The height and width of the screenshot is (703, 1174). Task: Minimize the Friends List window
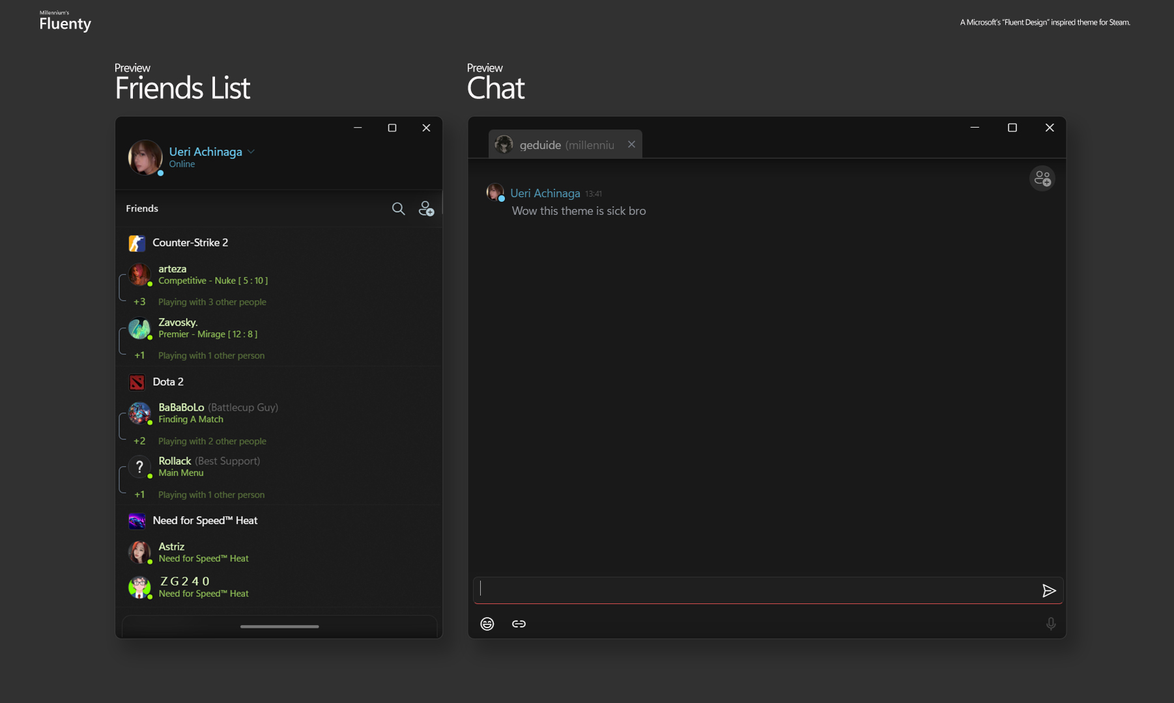[358, 128]
